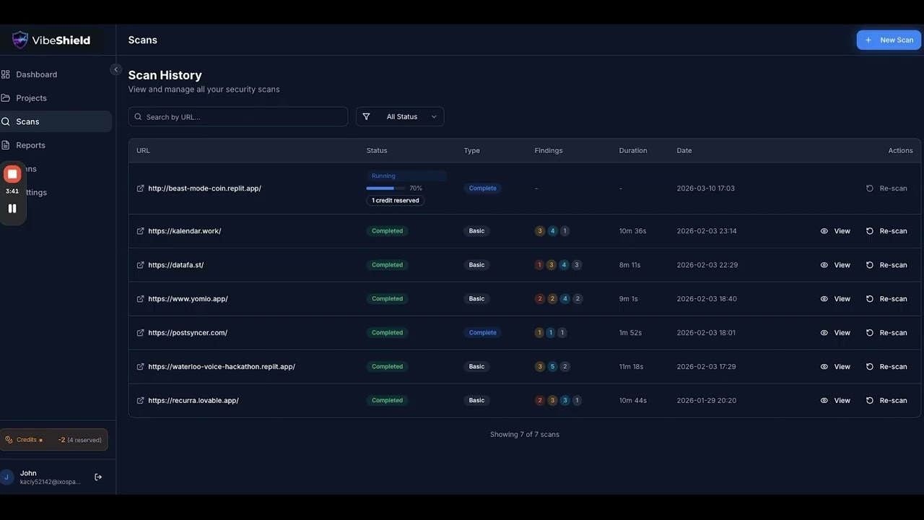Click the Reports document icon

(6, 145)
